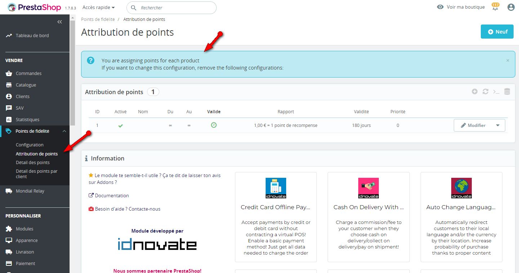
Task: Open the Configuration submenu item
Action: click(x=30, y=145)
